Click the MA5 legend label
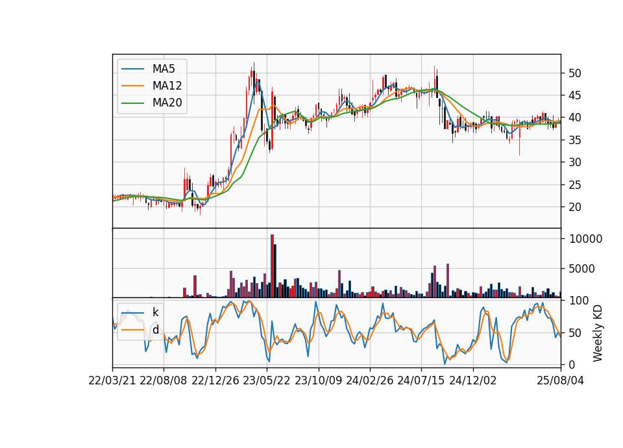Screen dimensions: 623x448 tap(164, 69)
